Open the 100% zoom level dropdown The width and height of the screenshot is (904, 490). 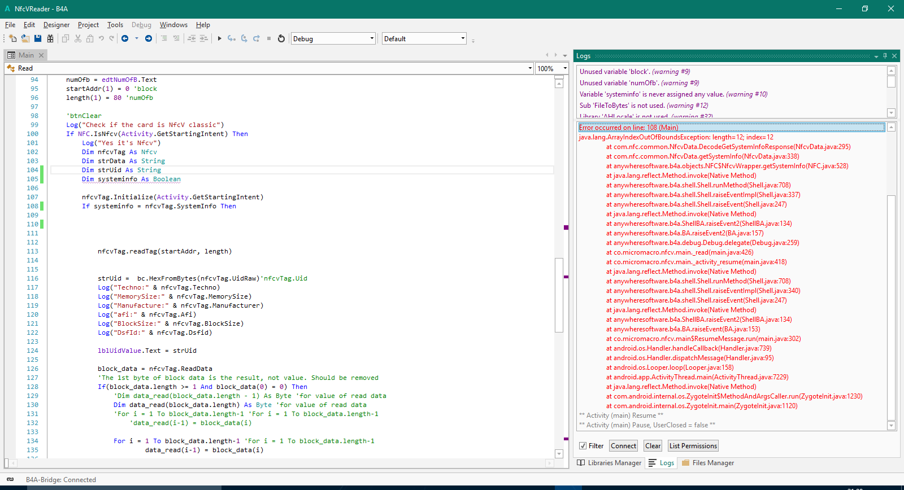click(x=564, y=68)
